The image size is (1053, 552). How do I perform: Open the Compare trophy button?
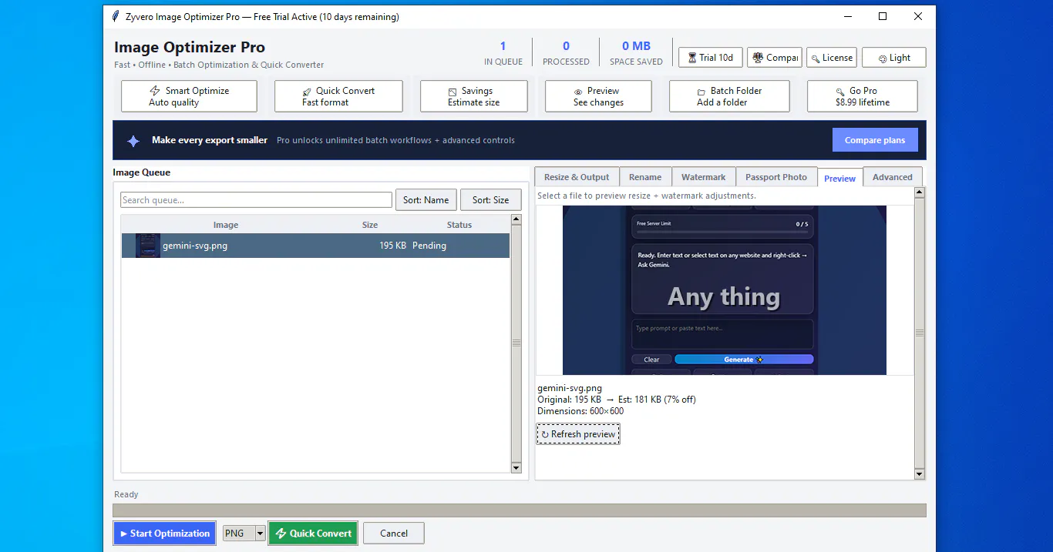point(775,58)
